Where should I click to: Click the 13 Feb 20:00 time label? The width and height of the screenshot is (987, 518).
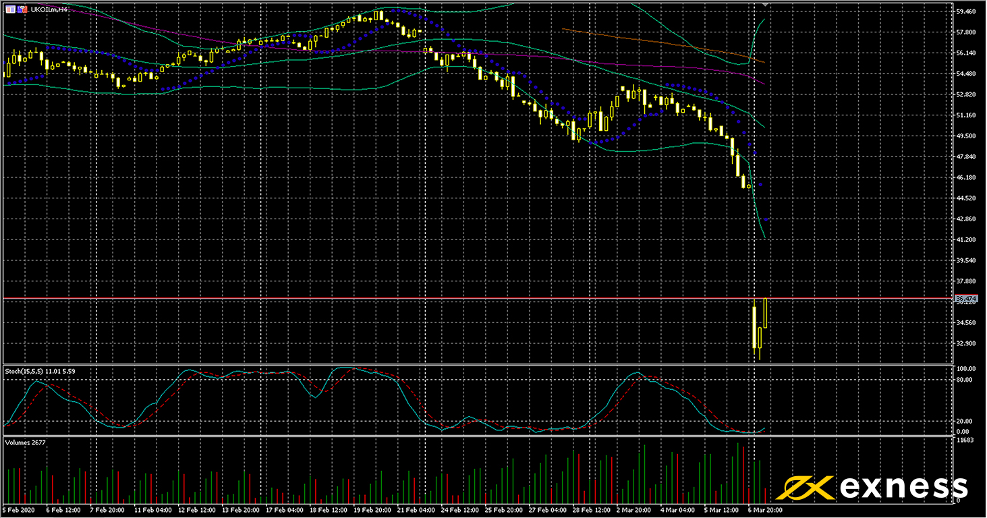point(241,511)
